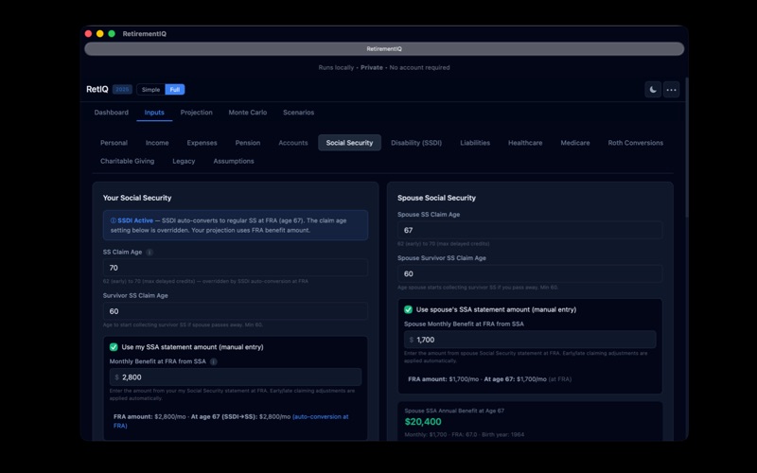This screenshot has height=473, width=757.
Task: Show info tooltip next to SS Claim Age
Action: (x=150, y=253)
